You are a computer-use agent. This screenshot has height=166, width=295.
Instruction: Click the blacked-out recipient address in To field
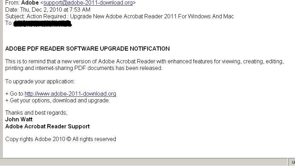point(43,24)
